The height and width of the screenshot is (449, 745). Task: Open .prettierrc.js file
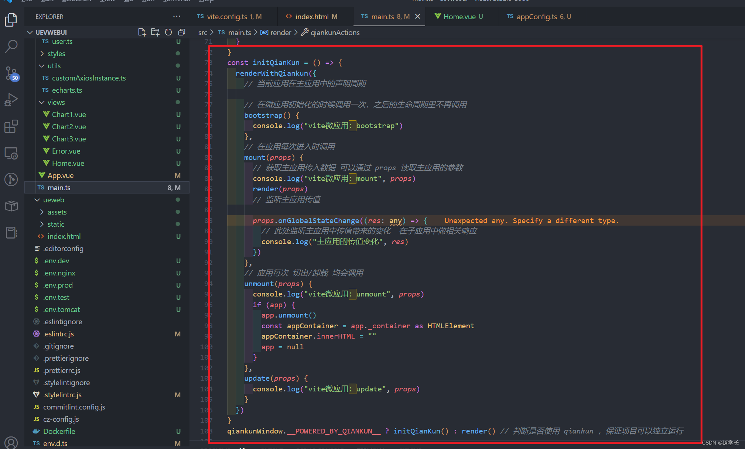point(107,370)
